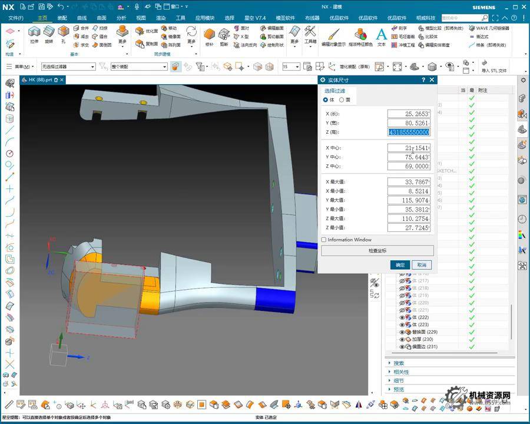Expand the 相关性 section
The width and height of the screenshot is (530, 424).
coord(400,372)
